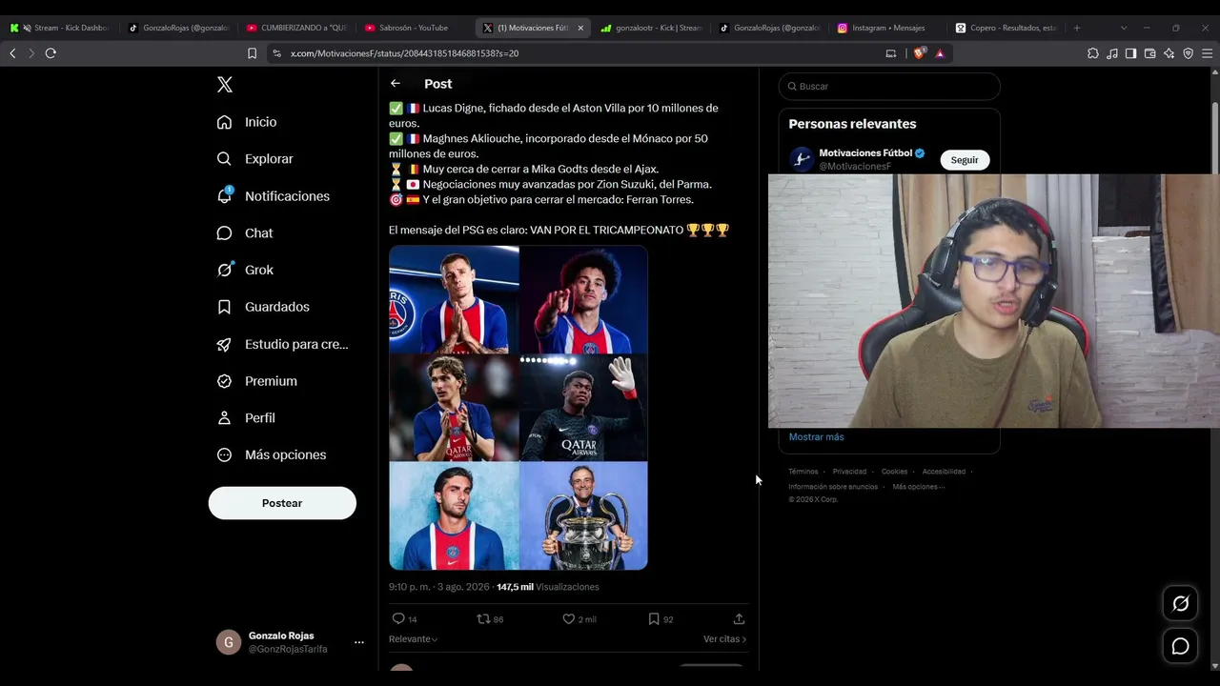
Task: Open the Accesibilidad footer link
Action: 944,472
